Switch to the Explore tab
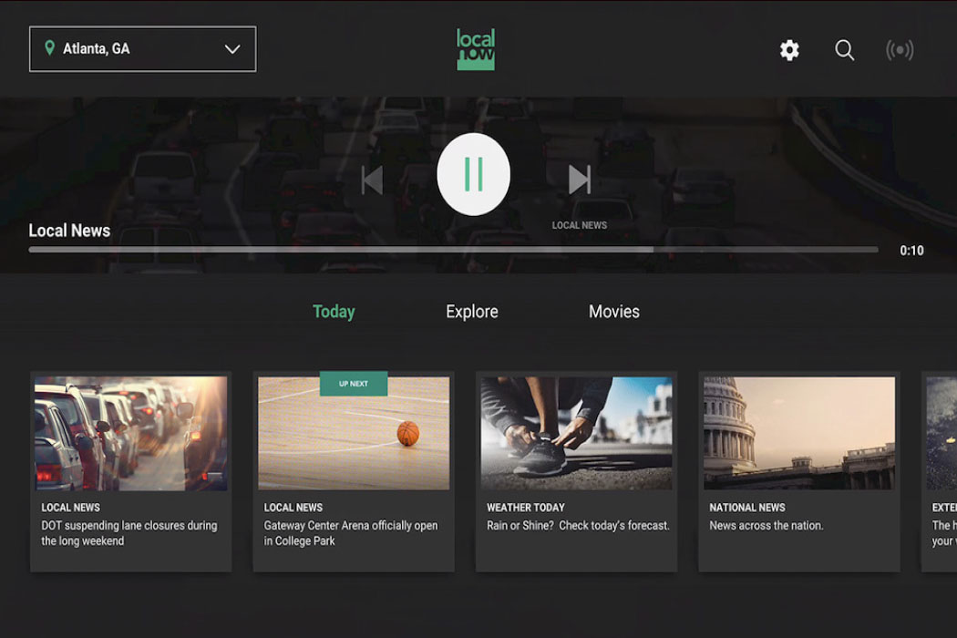 (x=472, y=312)
